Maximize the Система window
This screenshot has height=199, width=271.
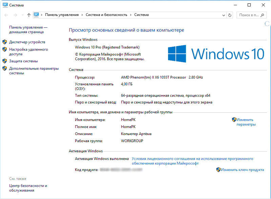(x=249, y=5)
